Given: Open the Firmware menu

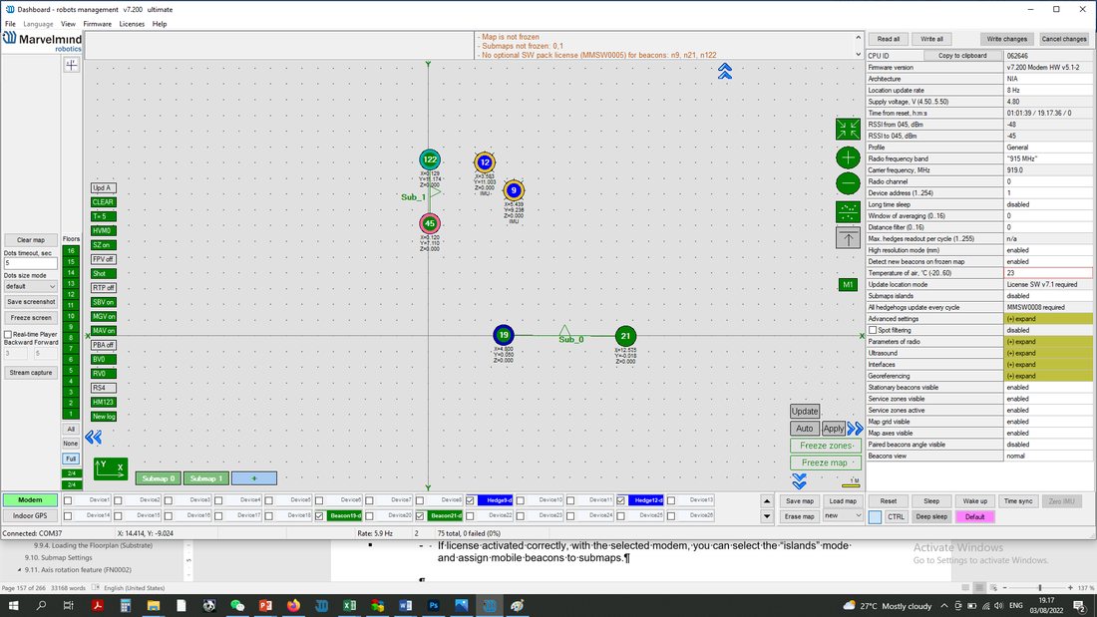Looking at the screenshot, I should click(97, 24).
